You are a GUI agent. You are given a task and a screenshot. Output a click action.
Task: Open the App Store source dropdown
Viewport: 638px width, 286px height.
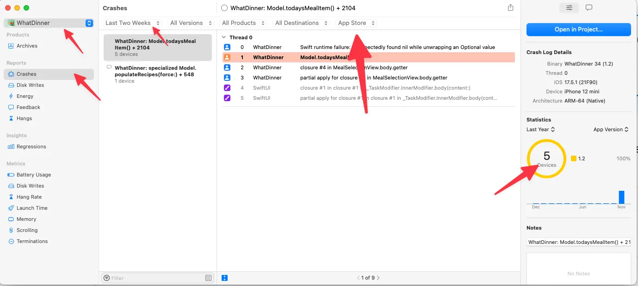356,23
